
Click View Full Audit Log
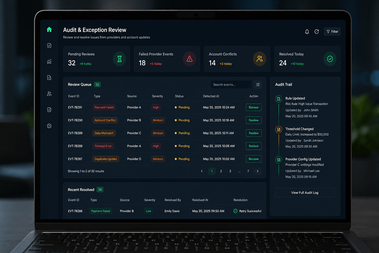(305, 193)
